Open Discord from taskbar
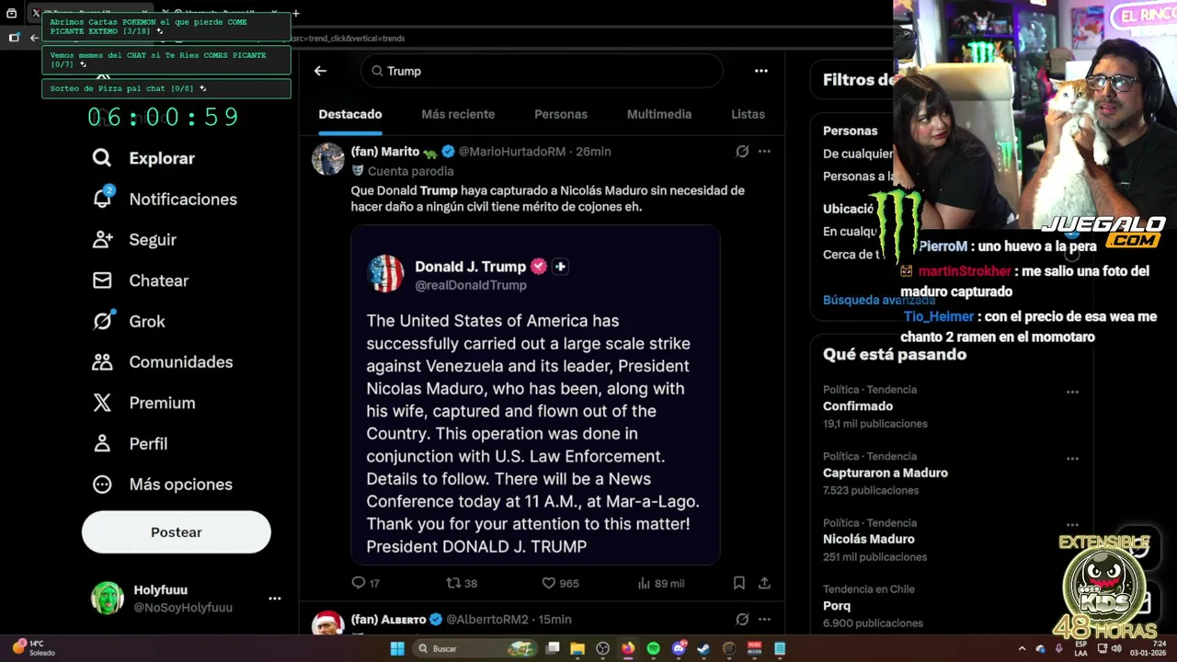The height and width of the screenshot is (662, 1177). point(679,648)
